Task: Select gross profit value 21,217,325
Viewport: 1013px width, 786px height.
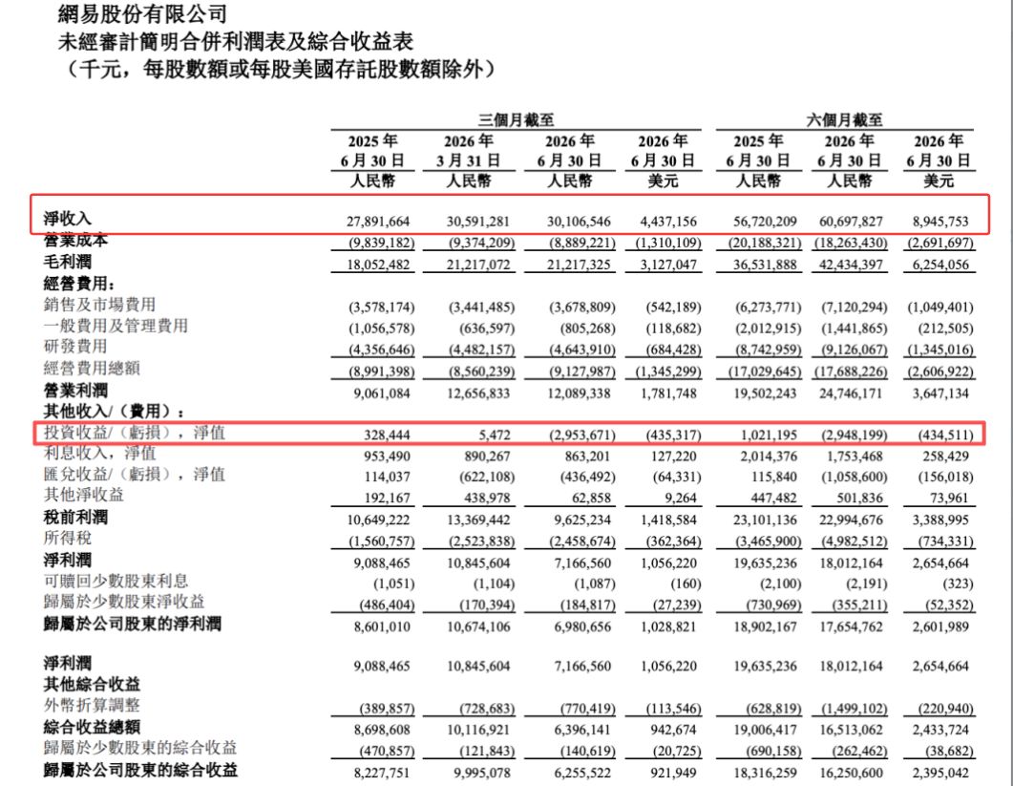Action: [579, 265]
